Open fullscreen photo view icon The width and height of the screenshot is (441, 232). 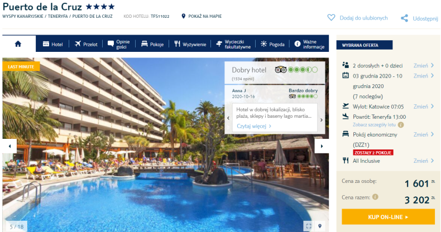(x=309, y=226)
